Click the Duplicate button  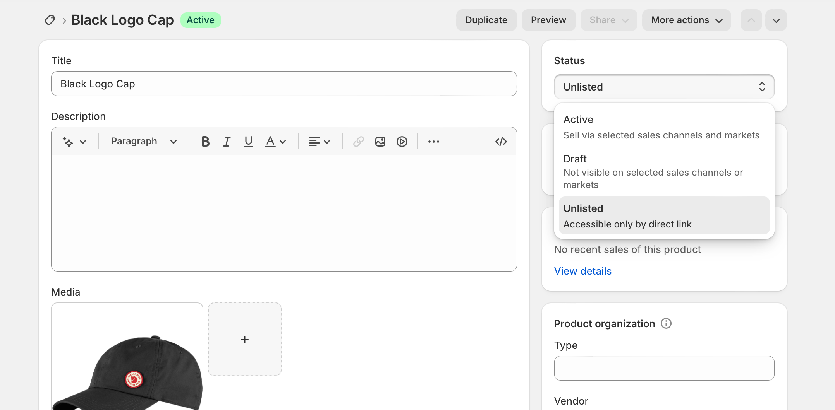pos(486,20)
